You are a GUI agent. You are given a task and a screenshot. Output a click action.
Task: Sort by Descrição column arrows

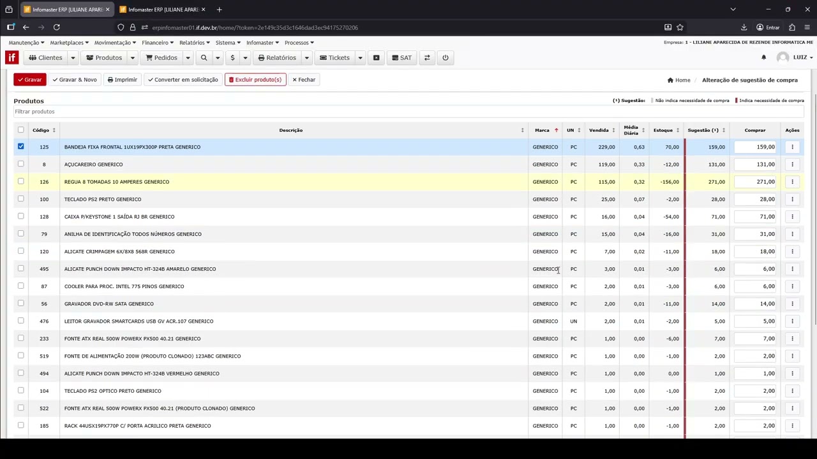pyautogui.click(x=522, y=130)
